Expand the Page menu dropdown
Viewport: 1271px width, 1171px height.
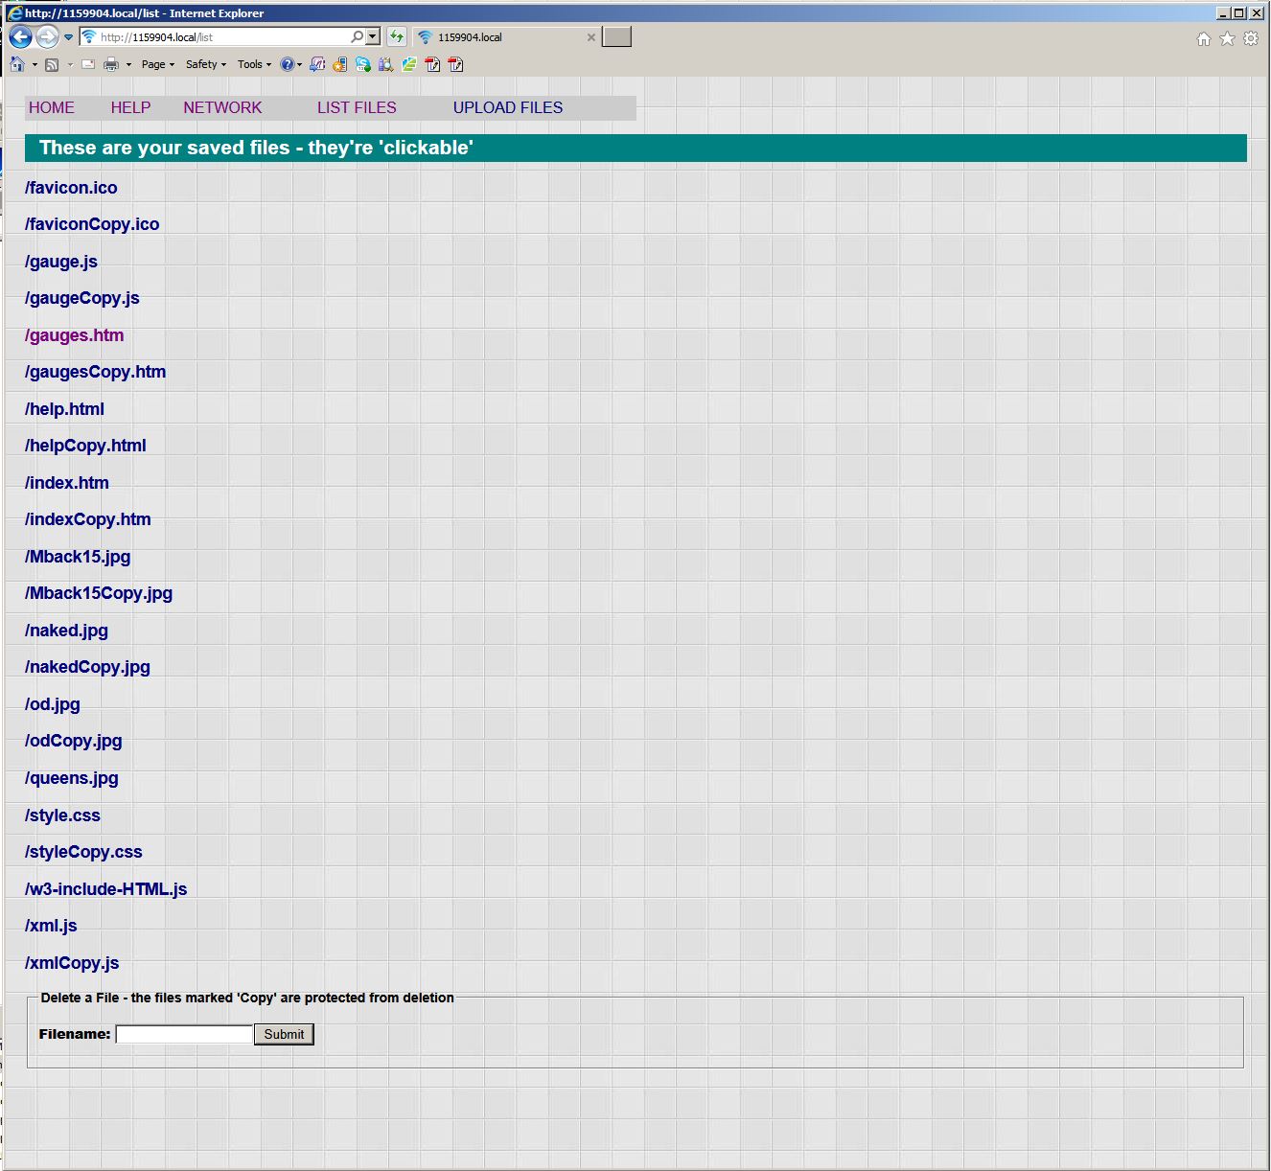coord(157,64)
